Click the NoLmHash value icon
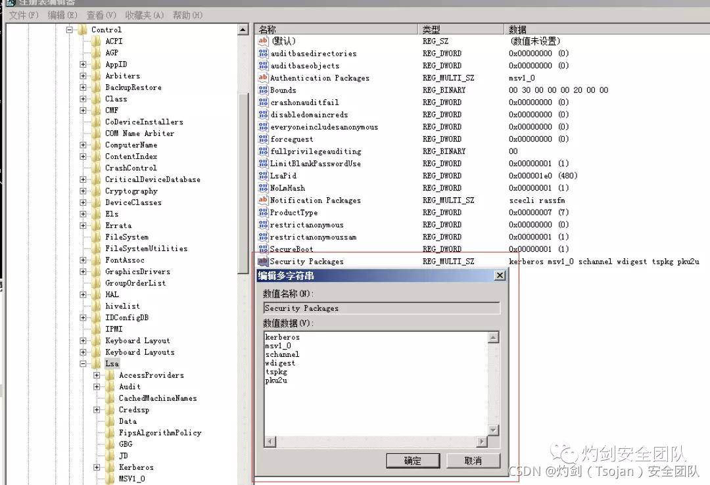Image resolution: width=710 pixels, height=485 pixels. point(263,187)
